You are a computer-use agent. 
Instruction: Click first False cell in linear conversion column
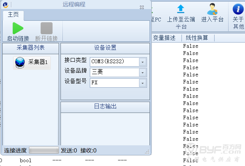(x=191, y=46)
